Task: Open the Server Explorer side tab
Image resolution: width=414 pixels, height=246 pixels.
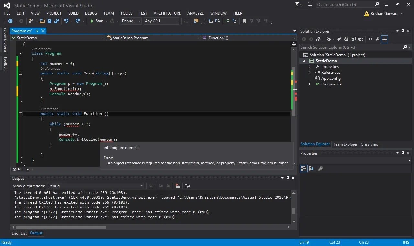Action: 5,40
